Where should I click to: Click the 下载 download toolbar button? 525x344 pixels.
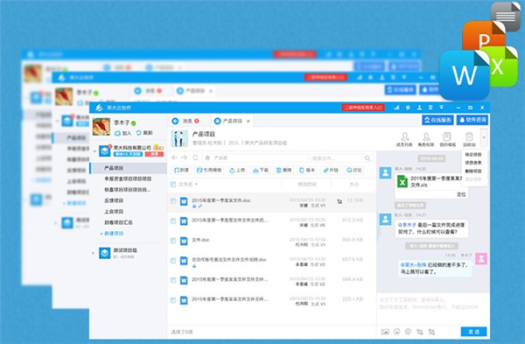click(260, 170)
